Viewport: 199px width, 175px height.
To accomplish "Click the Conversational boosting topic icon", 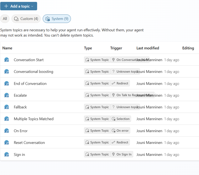I will point(7,72).
